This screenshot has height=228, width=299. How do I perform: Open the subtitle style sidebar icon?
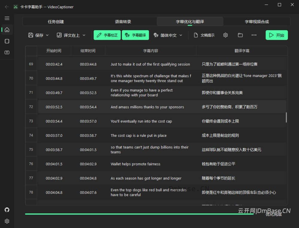pos(7,52)
